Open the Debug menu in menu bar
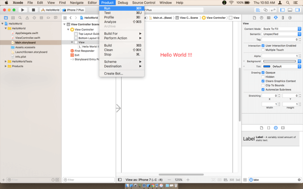The height and width of the screenshot is (189, 303). tap(123, 3)
